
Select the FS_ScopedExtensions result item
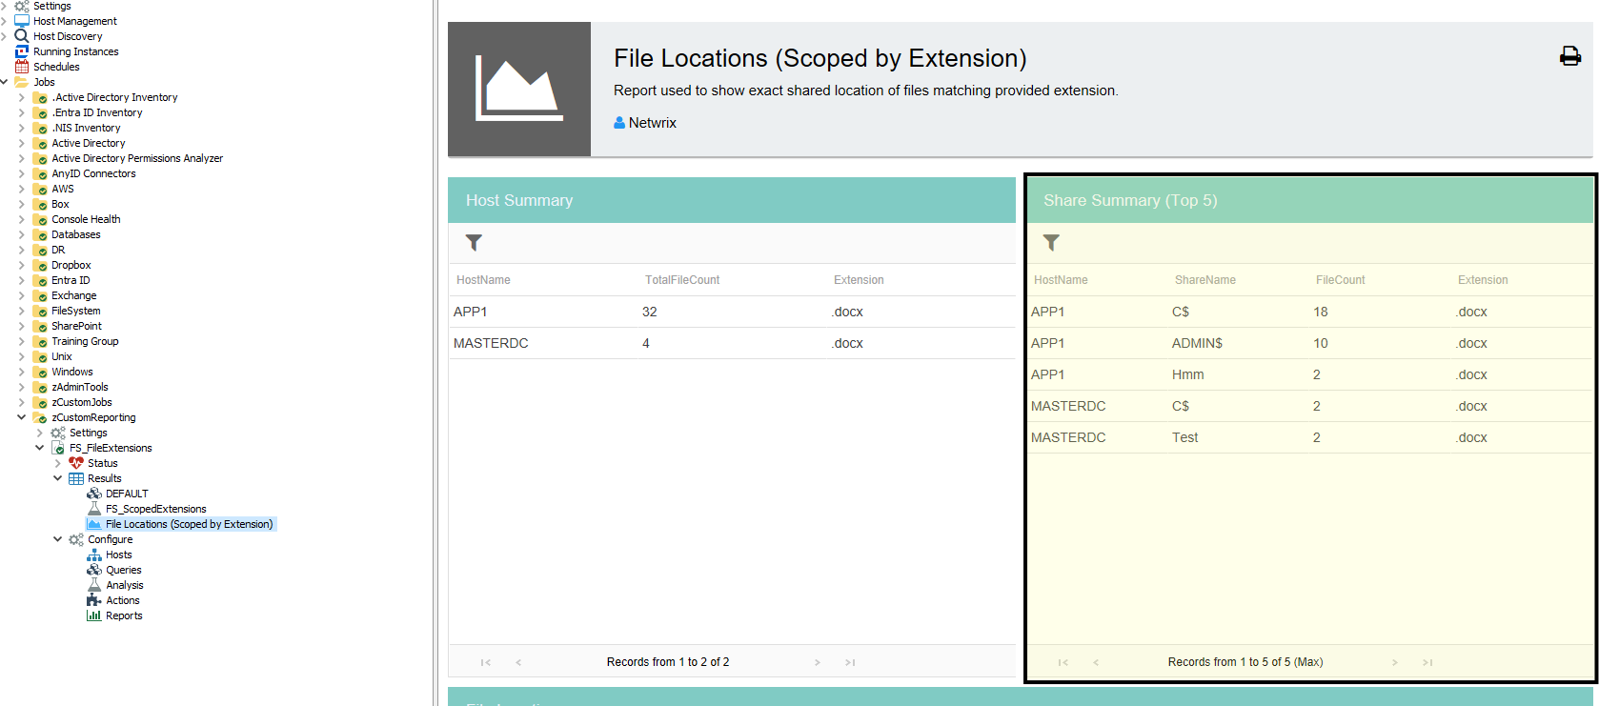click(x=155, y=509)
